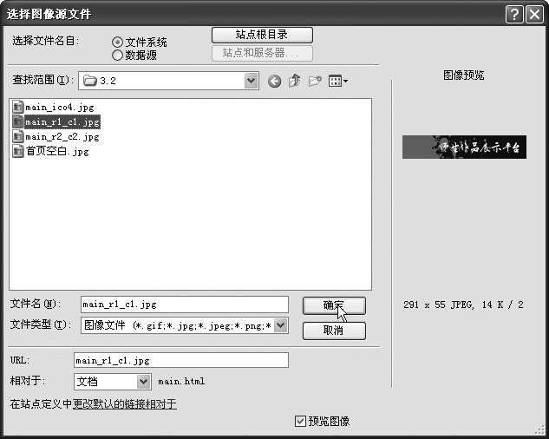
Task: Click the main_r1_c1.jpg file icon
Action: 17,121
